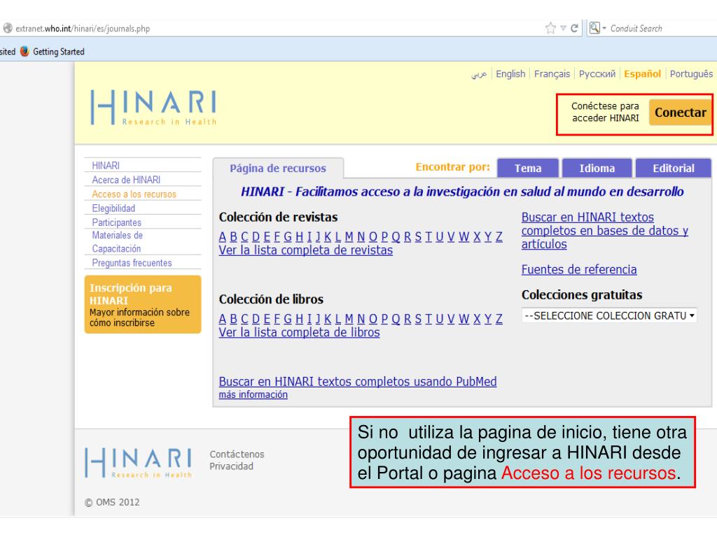Click the Contáctenos footer link
Screen dimensions: 717x537
pos(237,454)
